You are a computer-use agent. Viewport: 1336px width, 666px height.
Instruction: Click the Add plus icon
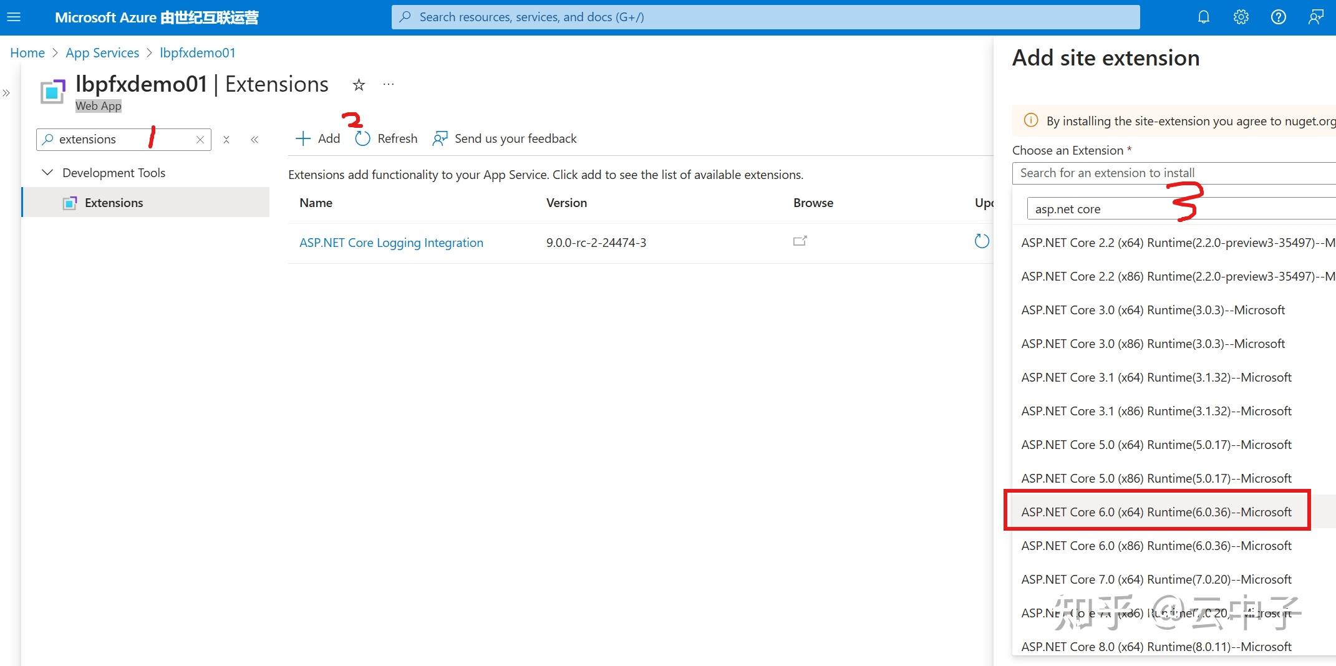[303, 138]
